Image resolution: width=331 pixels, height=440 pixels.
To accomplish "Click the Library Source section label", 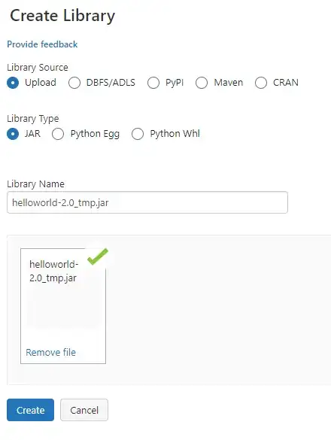I will [x=38, y=68].
